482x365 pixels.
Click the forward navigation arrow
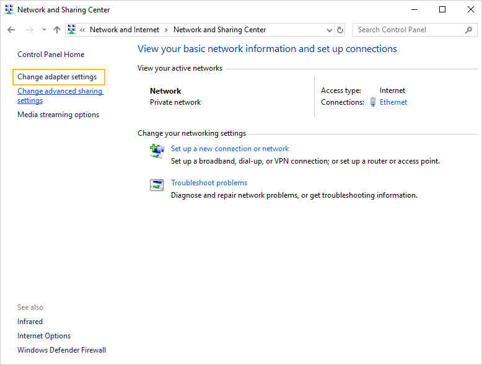pyautogui.click(x=29, y=30)
